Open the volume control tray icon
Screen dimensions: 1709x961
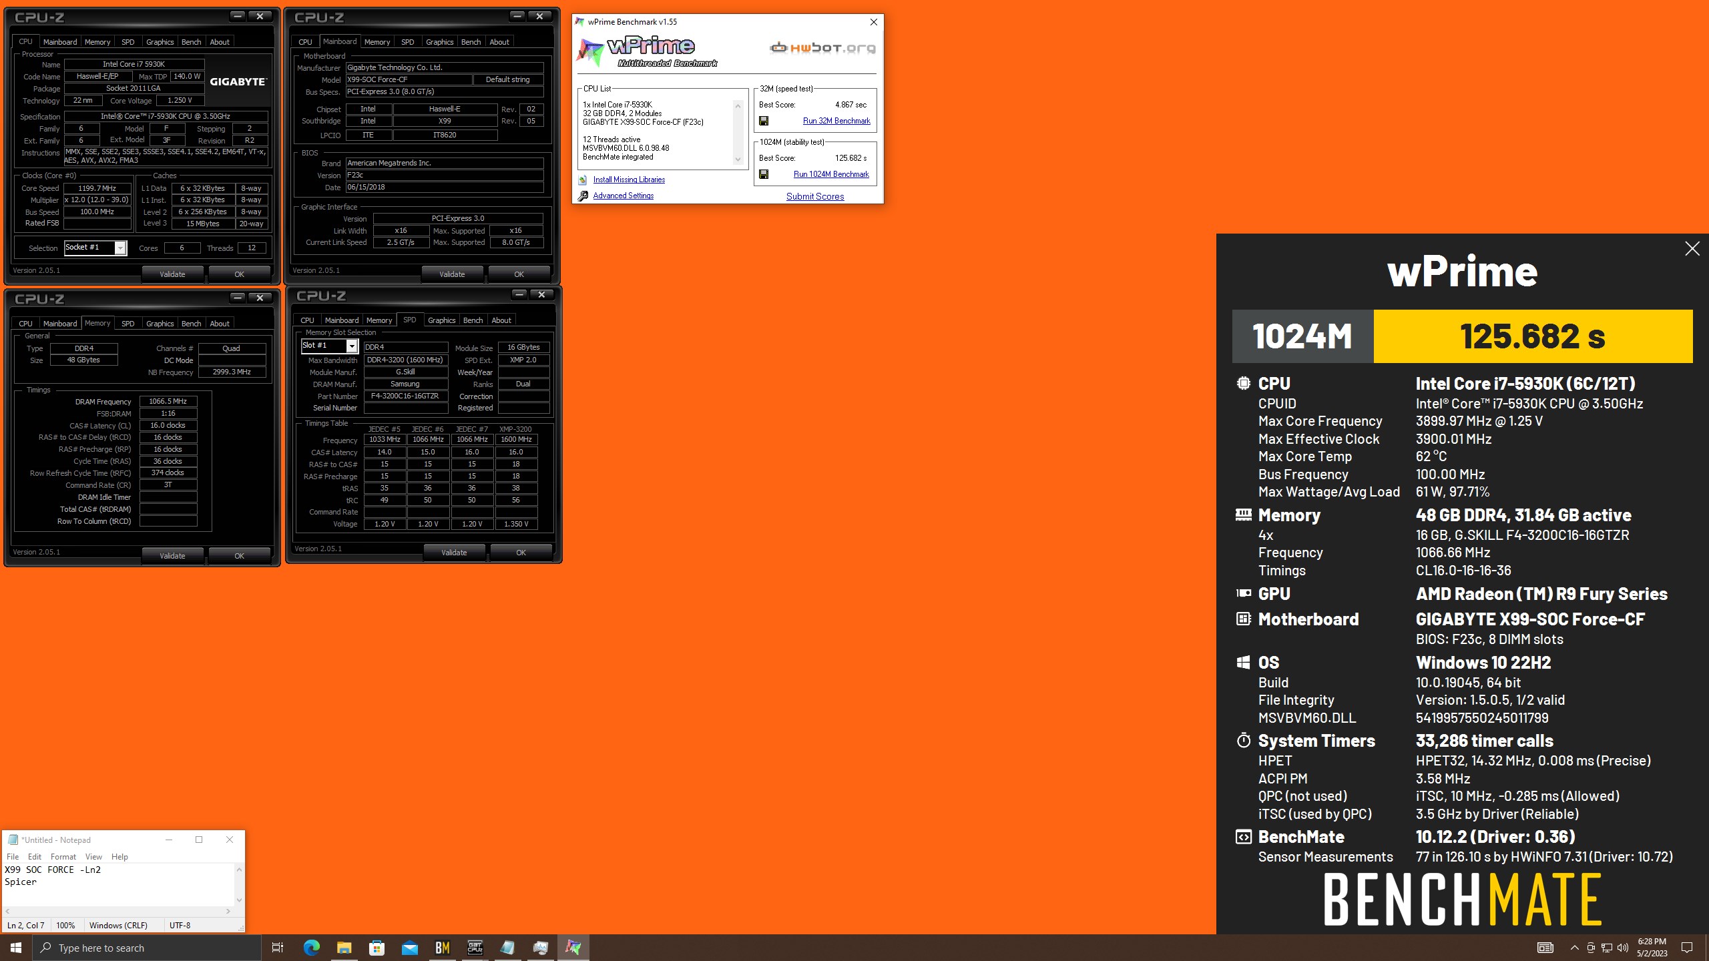[1623, 948]
